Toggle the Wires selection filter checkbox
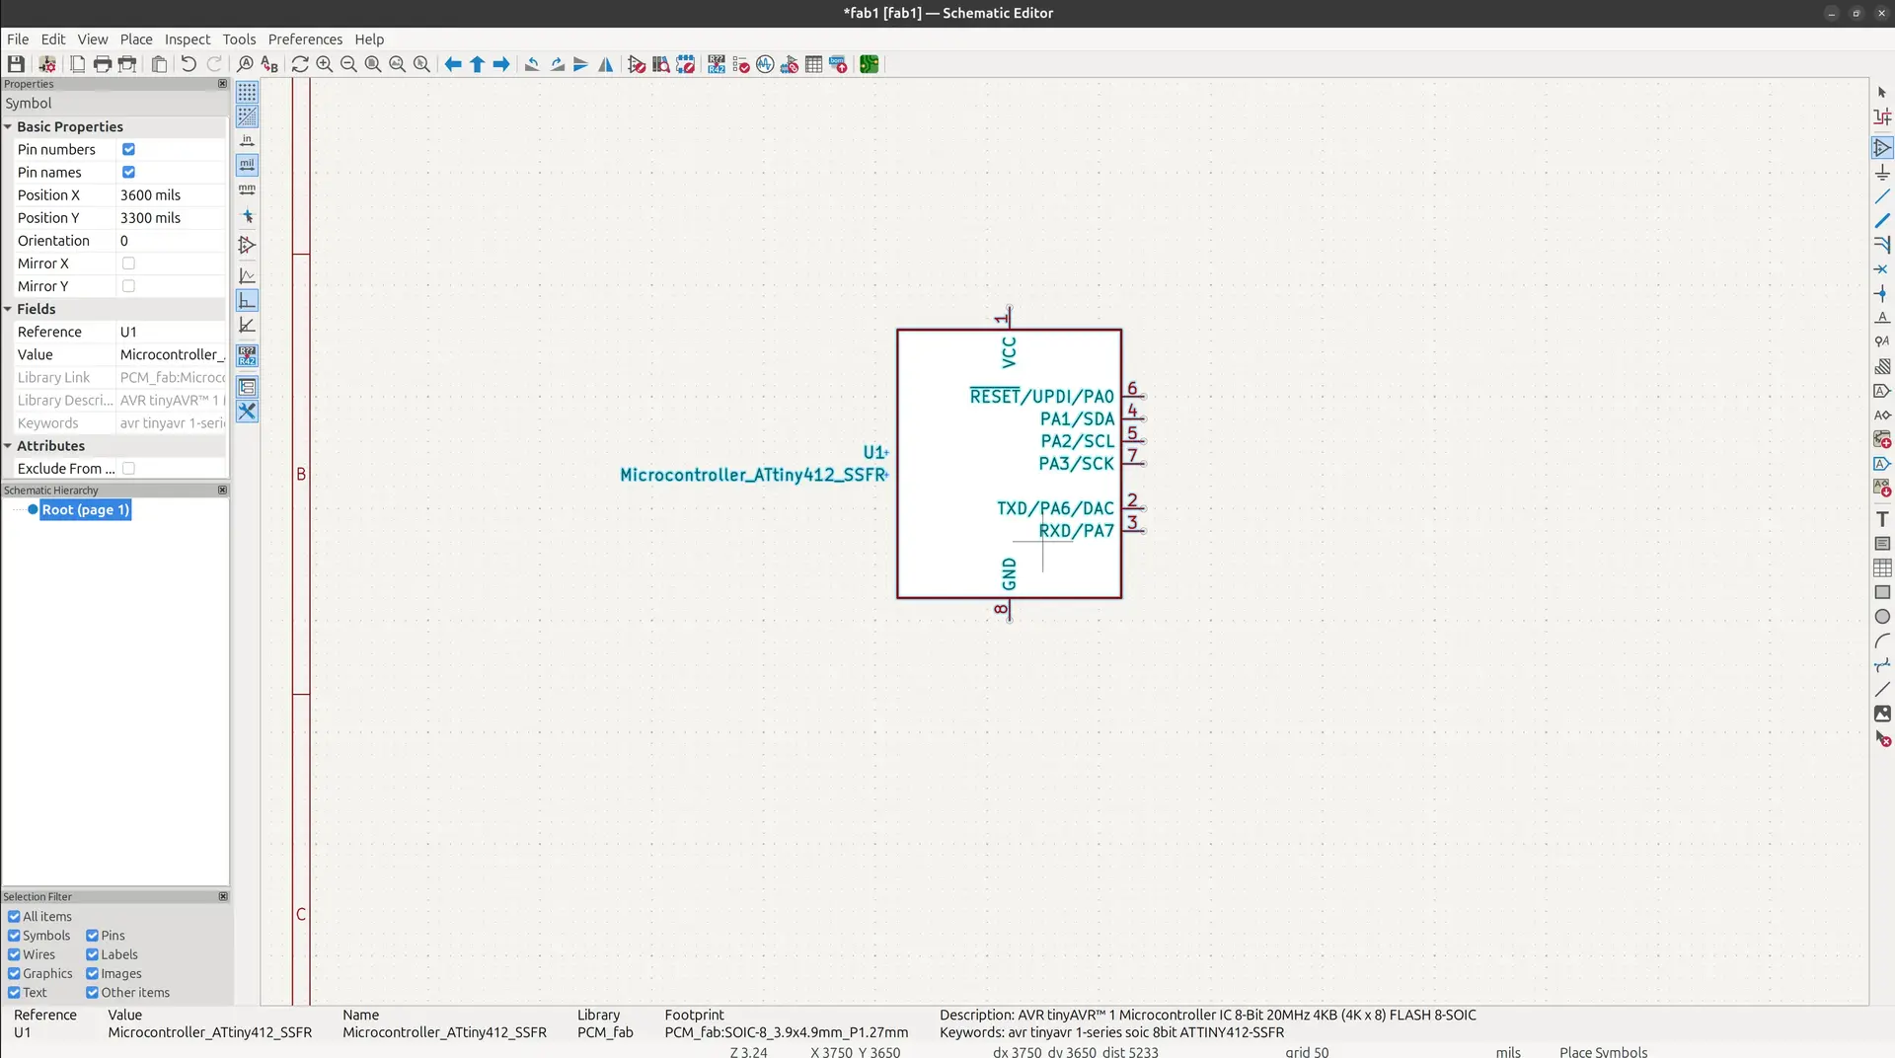Image resolution: width=1895 pixels, height=1058 pixels. (x=14, y=954)
